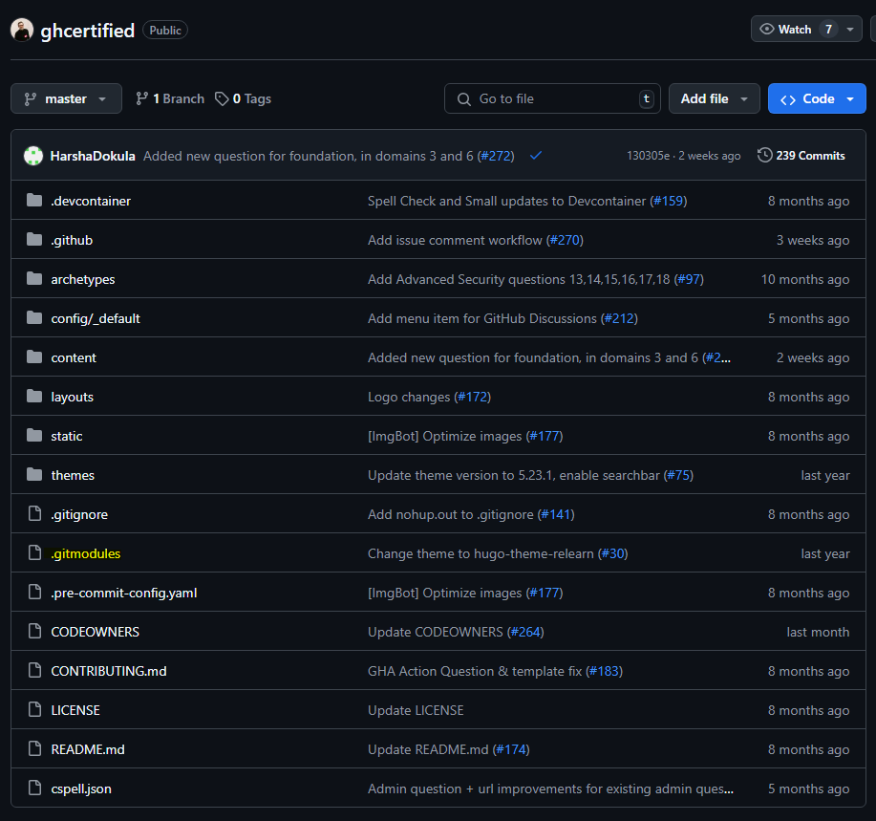This screenshot has width=876, height=821.
Task: Click the content folder icon
Action: (34, 356)
